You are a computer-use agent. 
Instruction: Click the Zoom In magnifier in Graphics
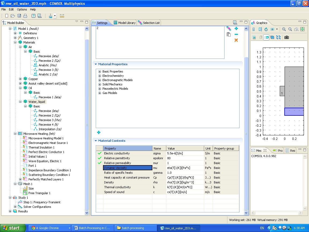pyautogui.click(x=284, y=29)
